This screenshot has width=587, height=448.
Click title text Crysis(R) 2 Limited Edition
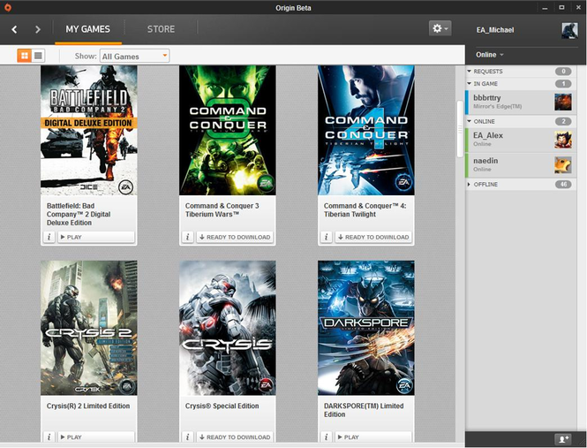88,406
